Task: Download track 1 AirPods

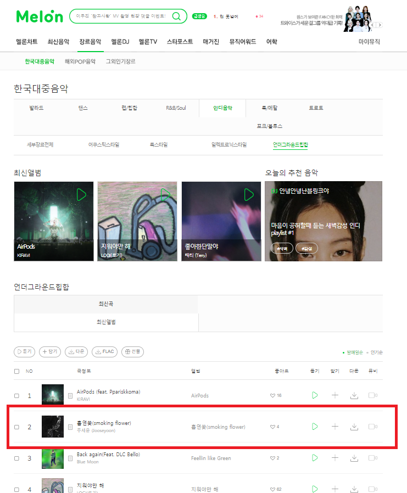Action: tap(354, 395)
